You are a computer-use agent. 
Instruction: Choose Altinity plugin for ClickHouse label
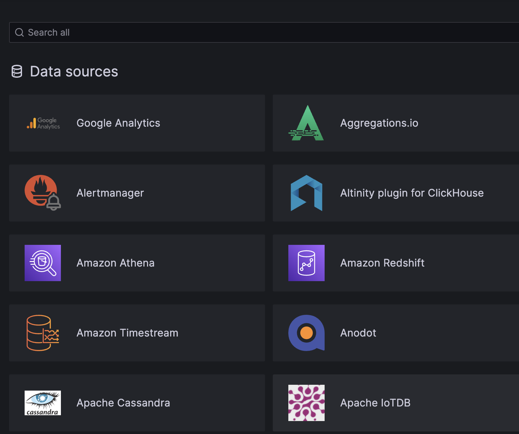412,193
